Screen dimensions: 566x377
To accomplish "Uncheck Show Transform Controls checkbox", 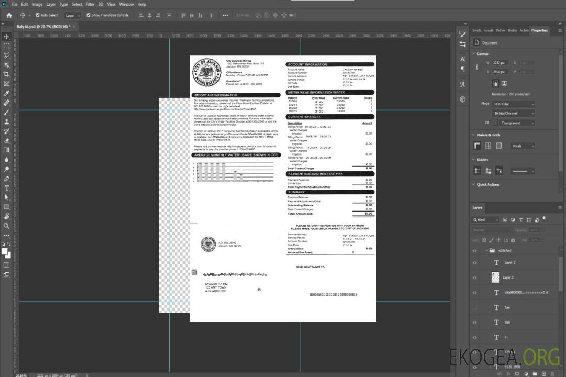I will click(x=89, y=15).
